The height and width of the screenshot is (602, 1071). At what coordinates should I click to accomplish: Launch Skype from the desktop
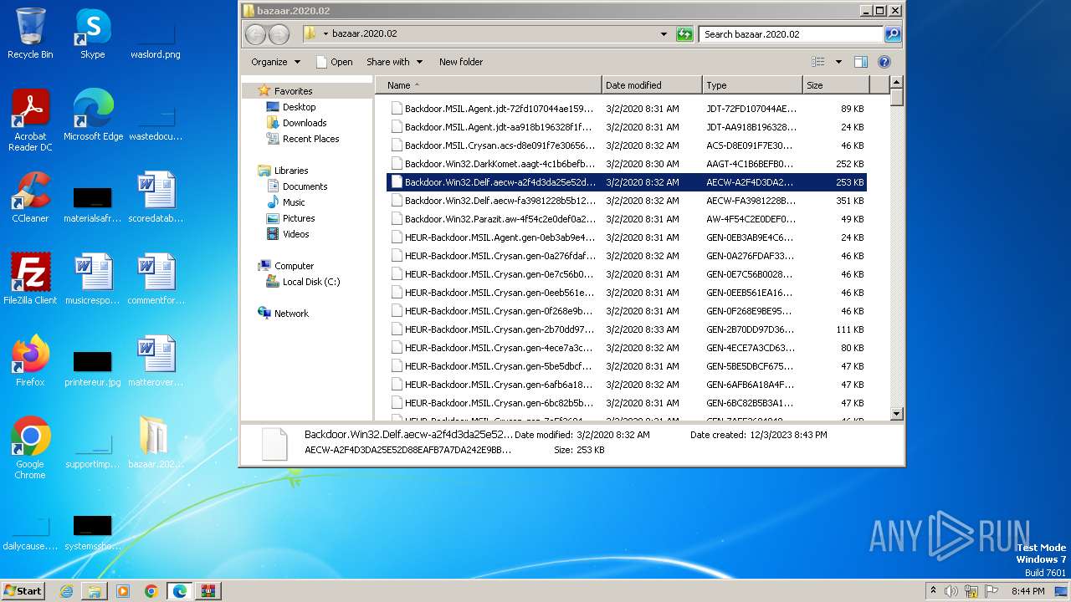[x=92, y=33]
